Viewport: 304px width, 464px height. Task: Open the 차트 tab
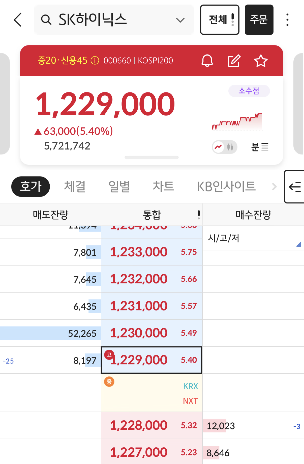(163, 187)
